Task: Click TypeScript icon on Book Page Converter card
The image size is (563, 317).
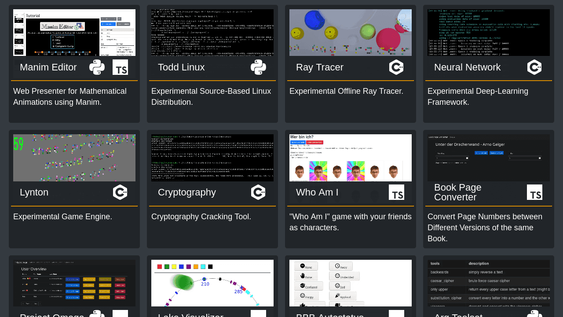Action: 534,192
